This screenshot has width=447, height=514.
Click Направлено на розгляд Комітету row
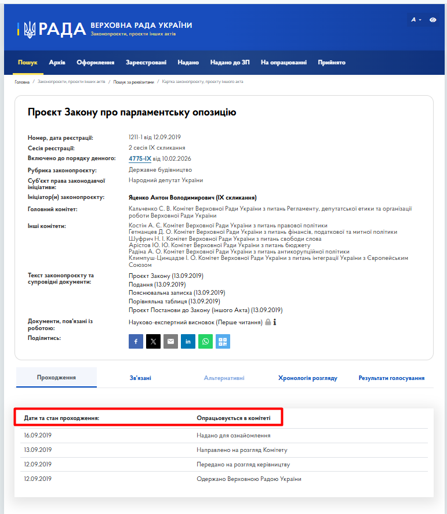[224, 450]
